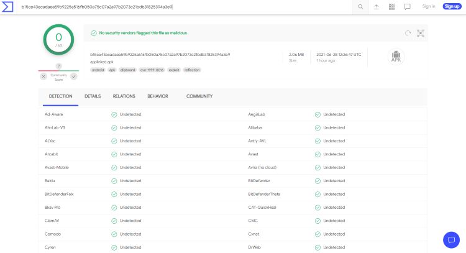Click the Avira (no cloud) undetected check icon
Image resolution: width=466 pixels, height=253 pixels.
click(x=318, y=168)
